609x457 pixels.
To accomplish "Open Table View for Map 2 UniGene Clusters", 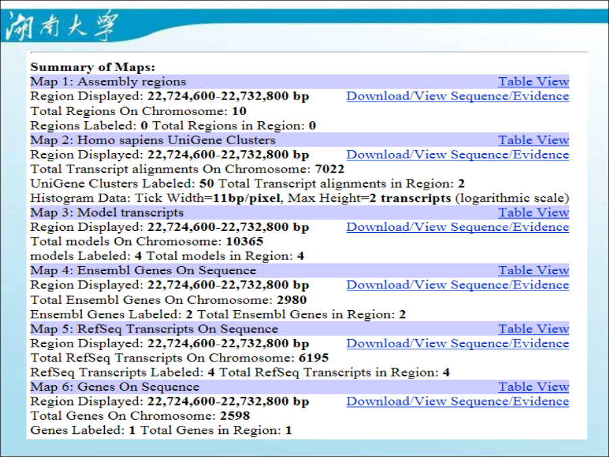I will pos(534,140).
